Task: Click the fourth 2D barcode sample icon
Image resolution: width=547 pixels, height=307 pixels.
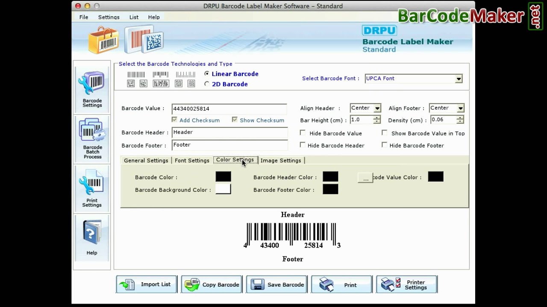Action: click(x=179, y=84)
